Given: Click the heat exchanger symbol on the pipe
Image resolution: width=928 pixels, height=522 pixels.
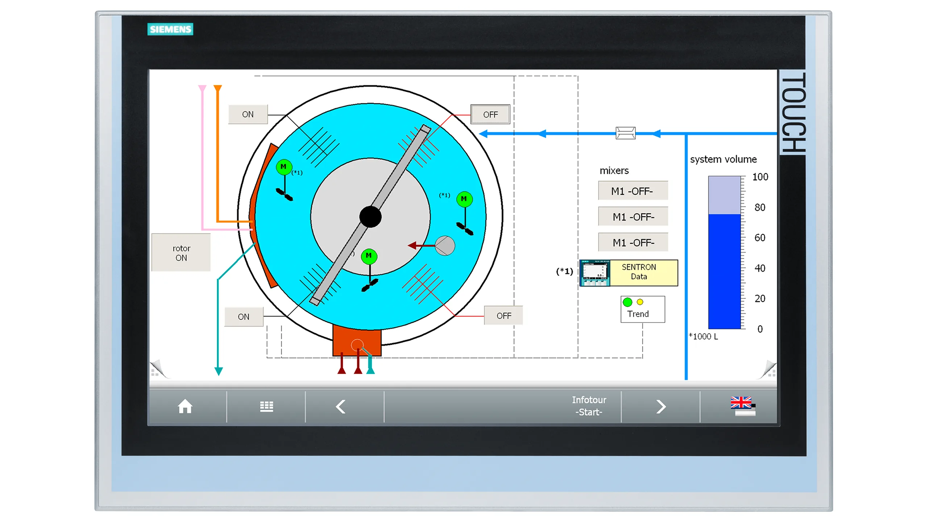Looking at the screenshot, I should pyautogui.click(x=625, y=133).
